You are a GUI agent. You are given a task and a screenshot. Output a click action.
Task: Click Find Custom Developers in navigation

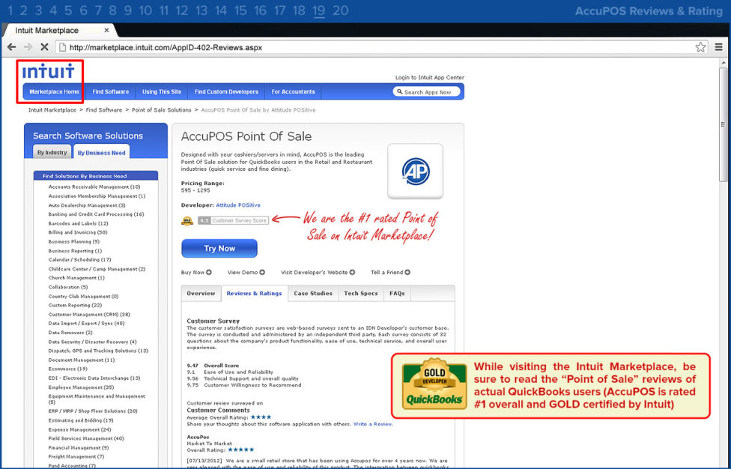tap(226, 92)
